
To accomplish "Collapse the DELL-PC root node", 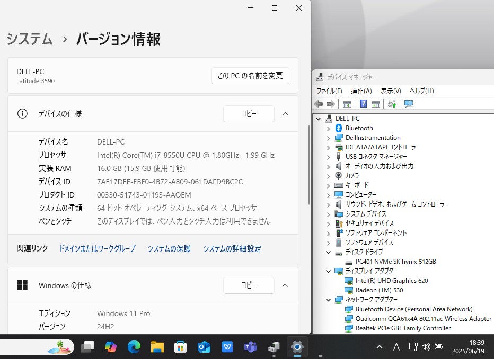I will pos(319,119).
